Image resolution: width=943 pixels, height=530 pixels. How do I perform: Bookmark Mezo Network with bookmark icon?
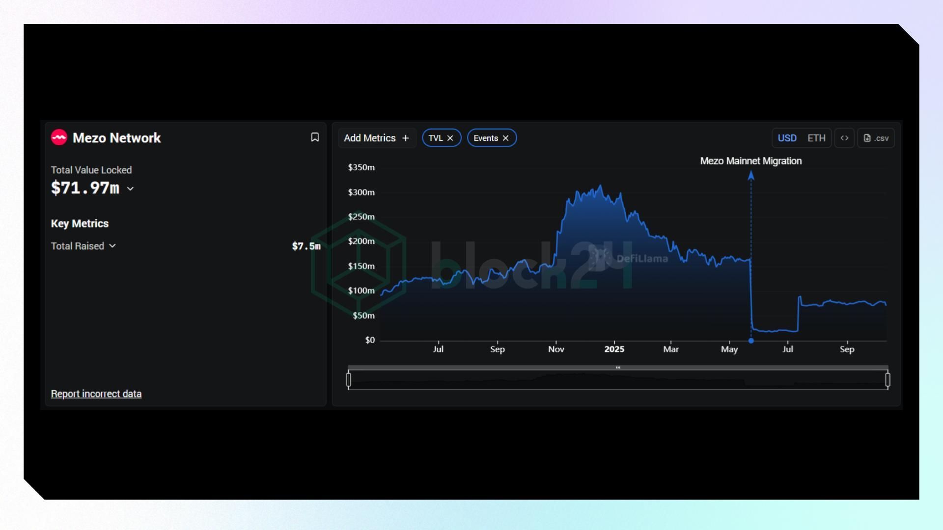(x=315, y=137)
